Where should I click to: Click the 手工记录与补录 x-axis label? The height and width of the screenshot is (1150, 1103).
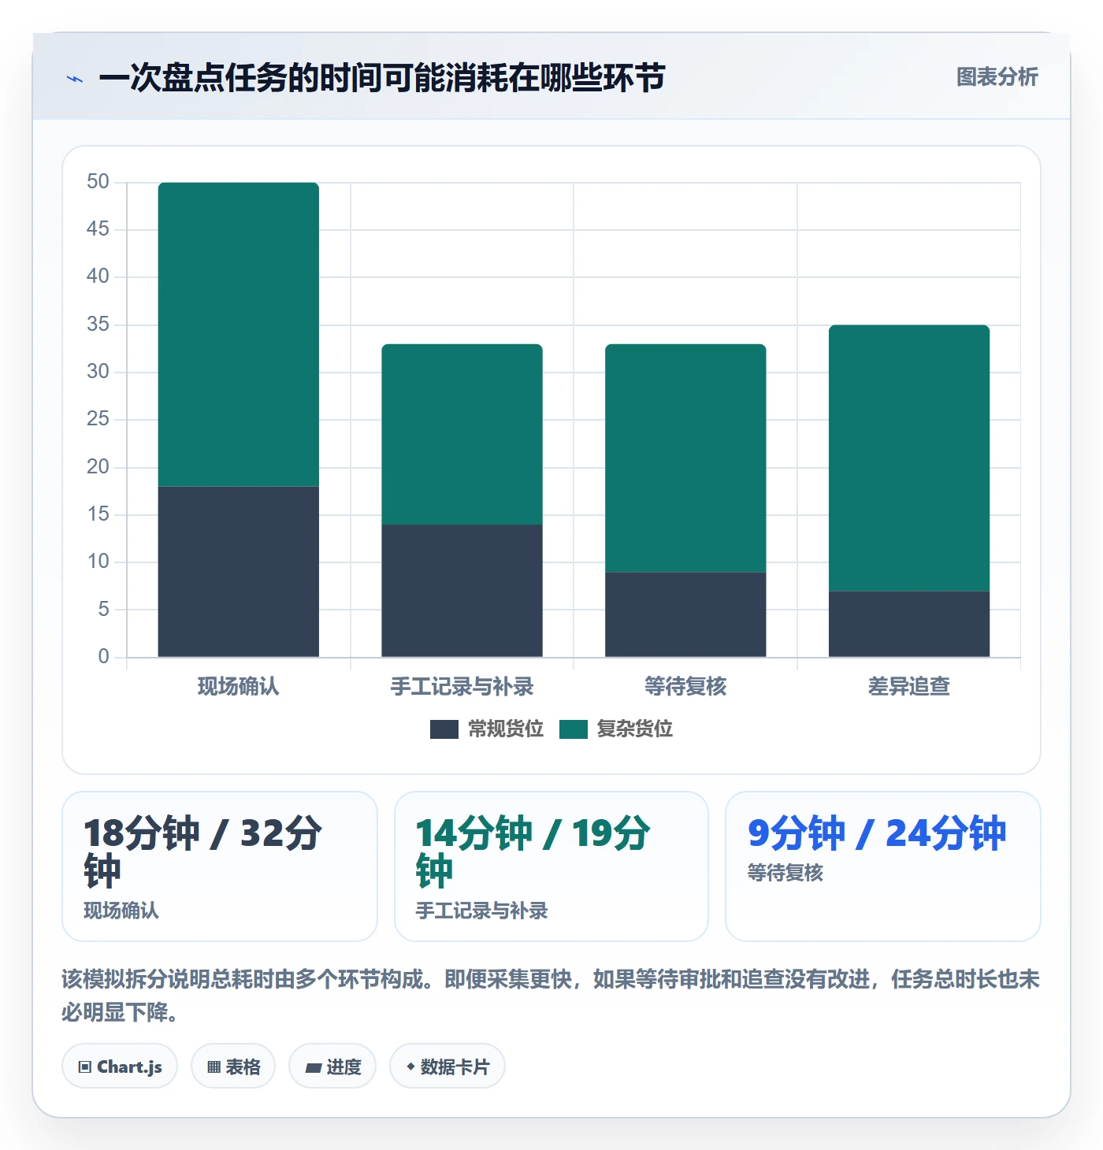click(x=462, y=687)
